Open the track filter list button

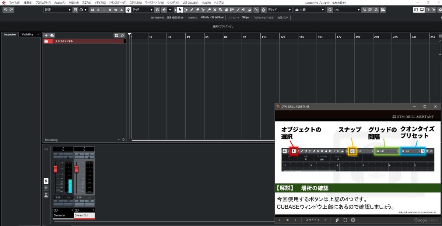[116, 35]
